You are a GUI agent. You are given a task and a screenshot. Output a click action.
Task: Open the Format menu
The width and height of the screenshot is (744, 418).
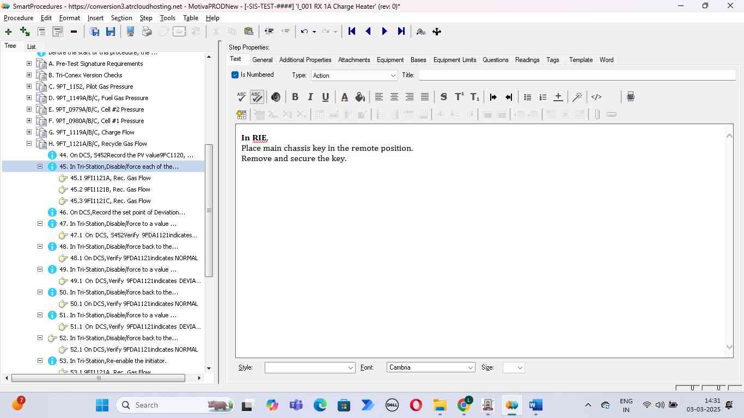click(x=70, y=18)
